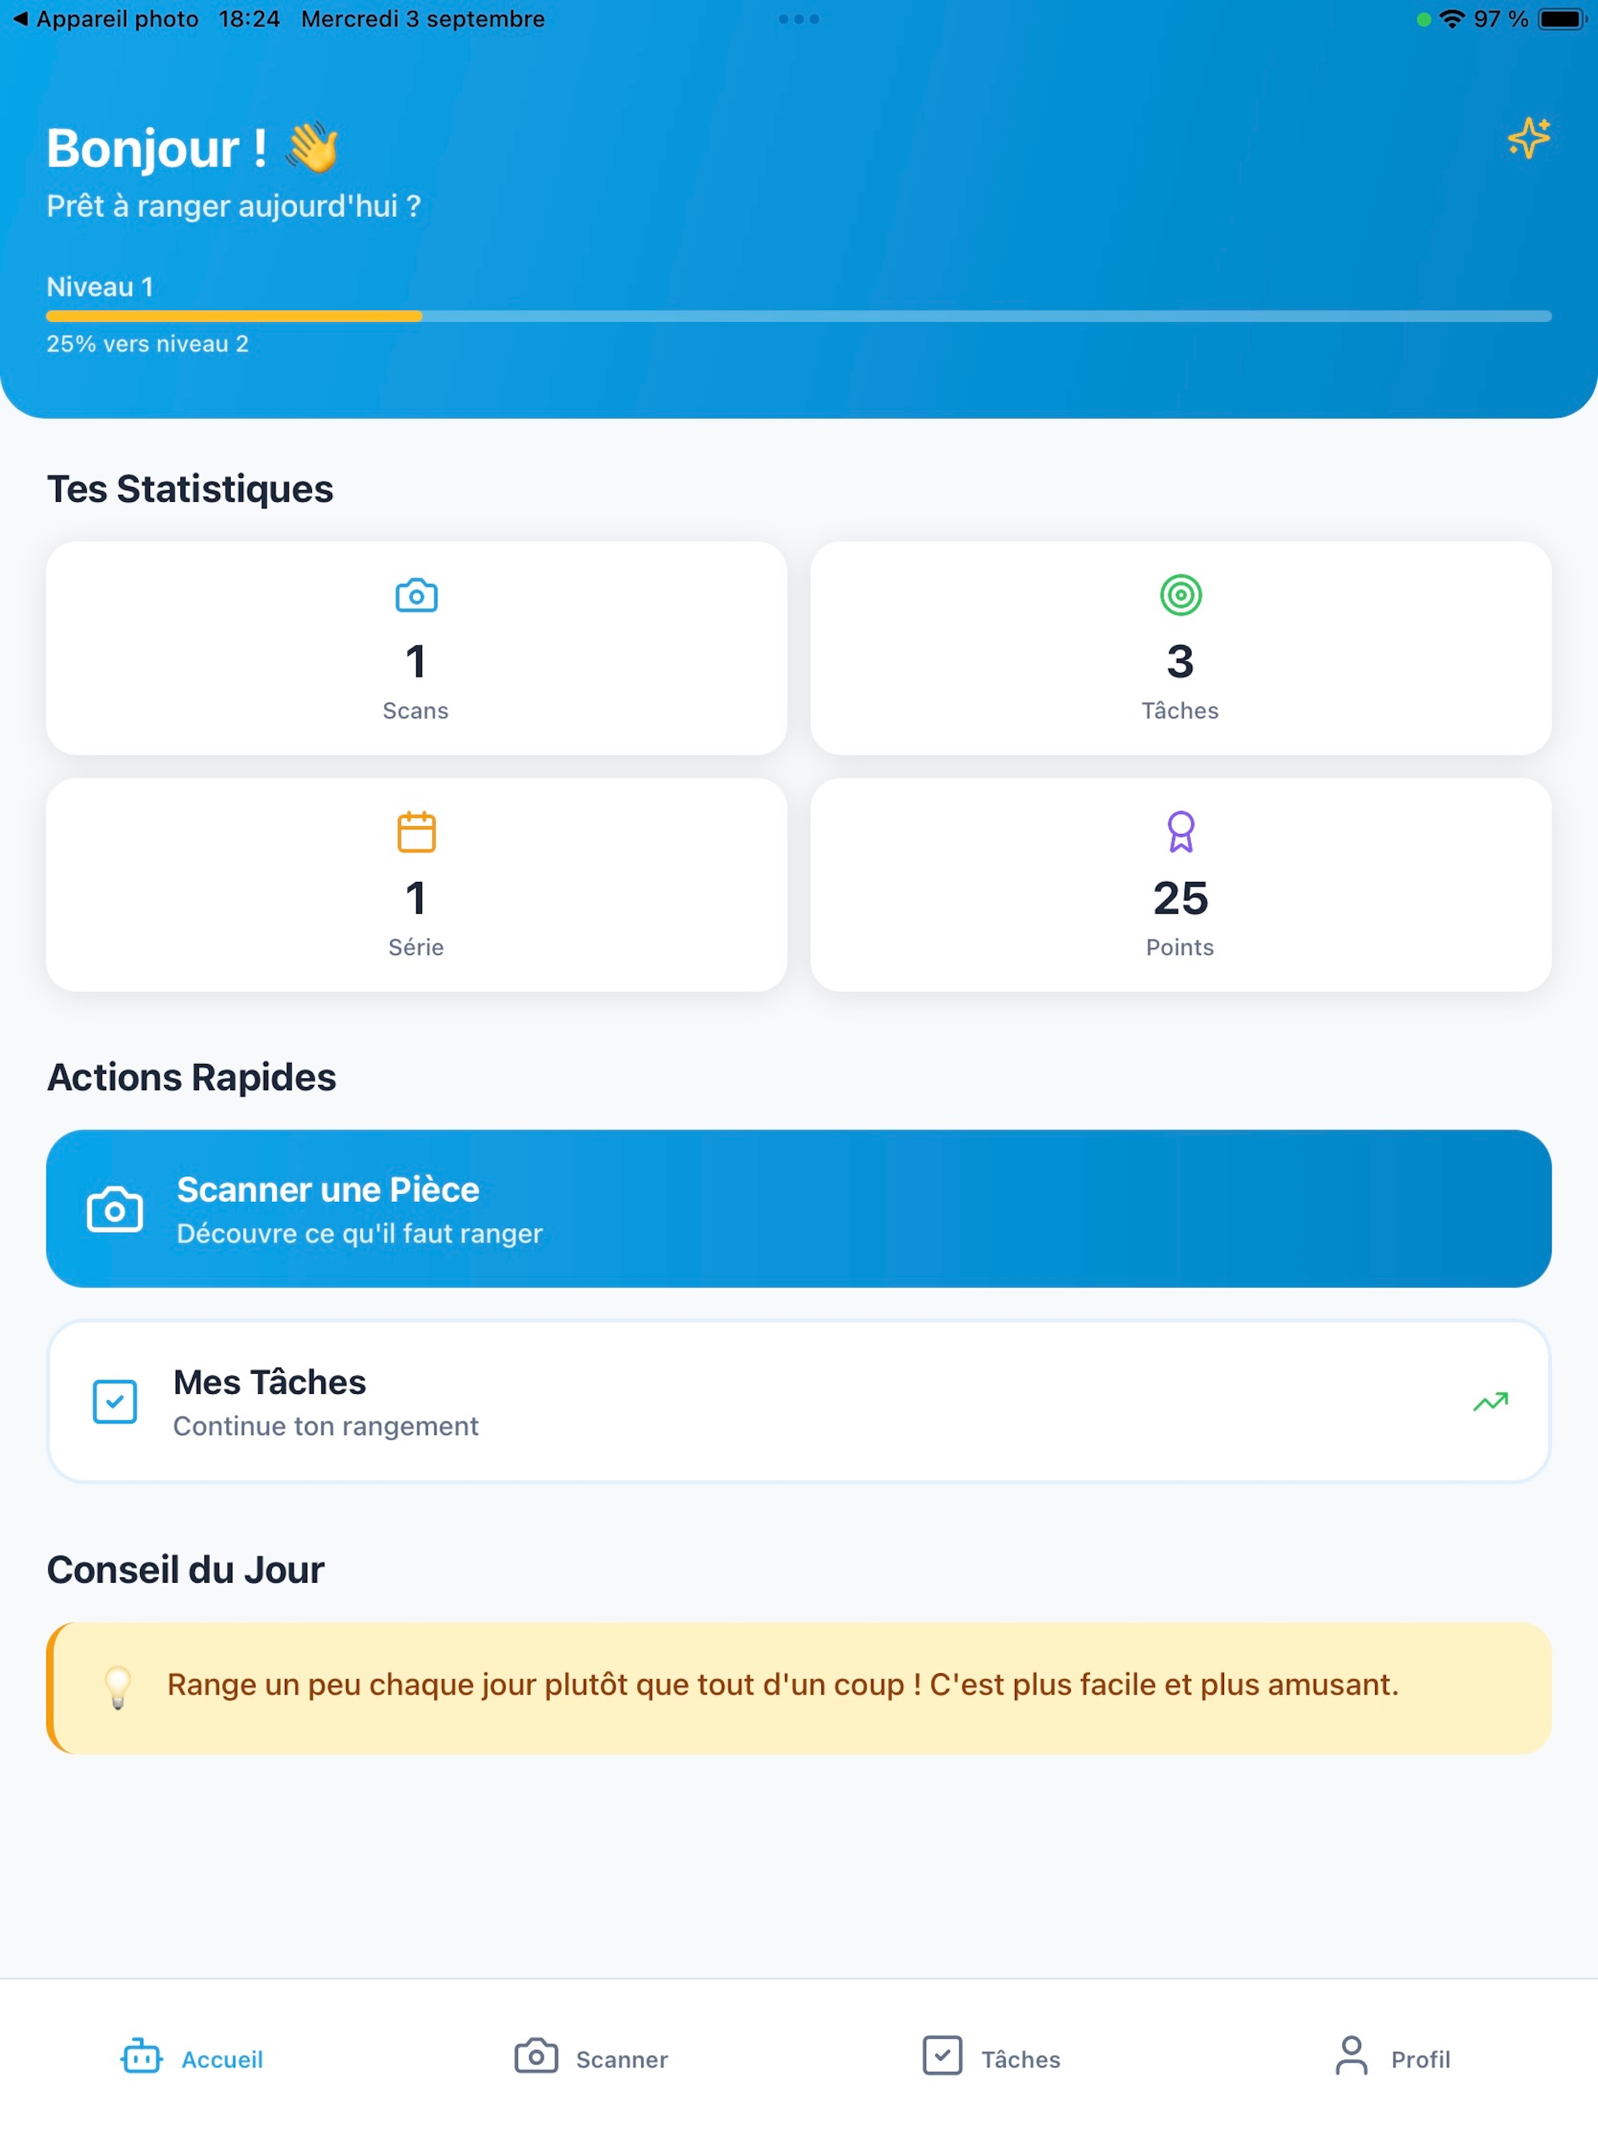The height and width of the screenshot is (2131, 1598).
Task: Open the Mes Tâches card
Action: click(x=798, y=1402)
